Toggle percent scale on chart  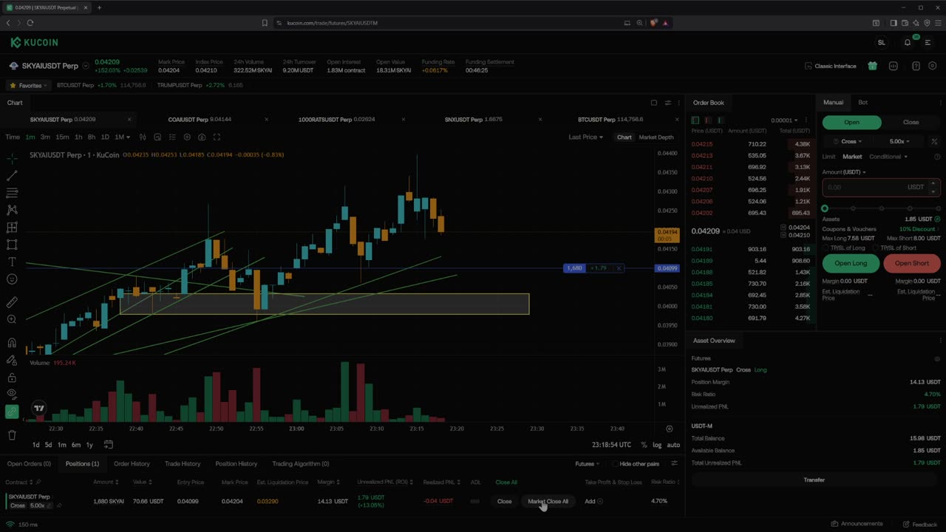[644, 445]
